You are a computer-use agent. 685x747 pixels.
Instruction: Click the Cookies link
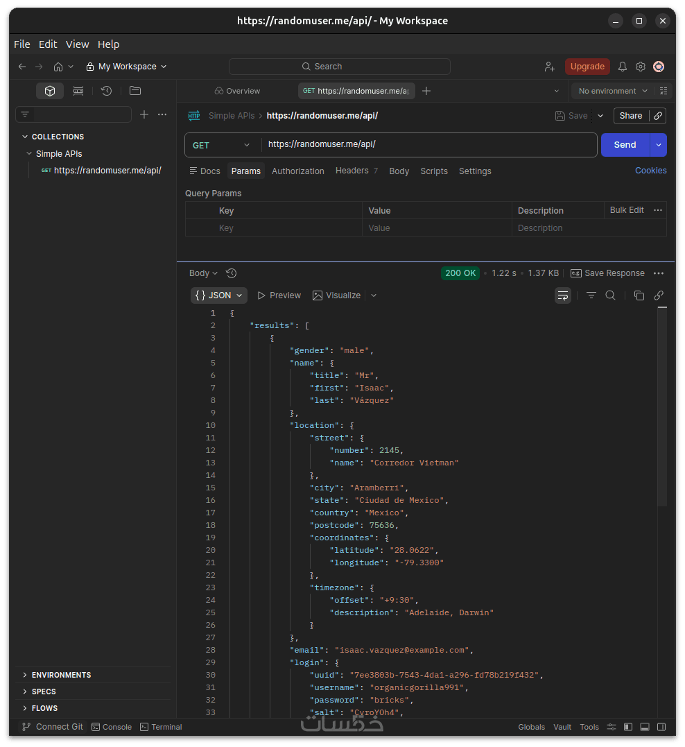650,171
